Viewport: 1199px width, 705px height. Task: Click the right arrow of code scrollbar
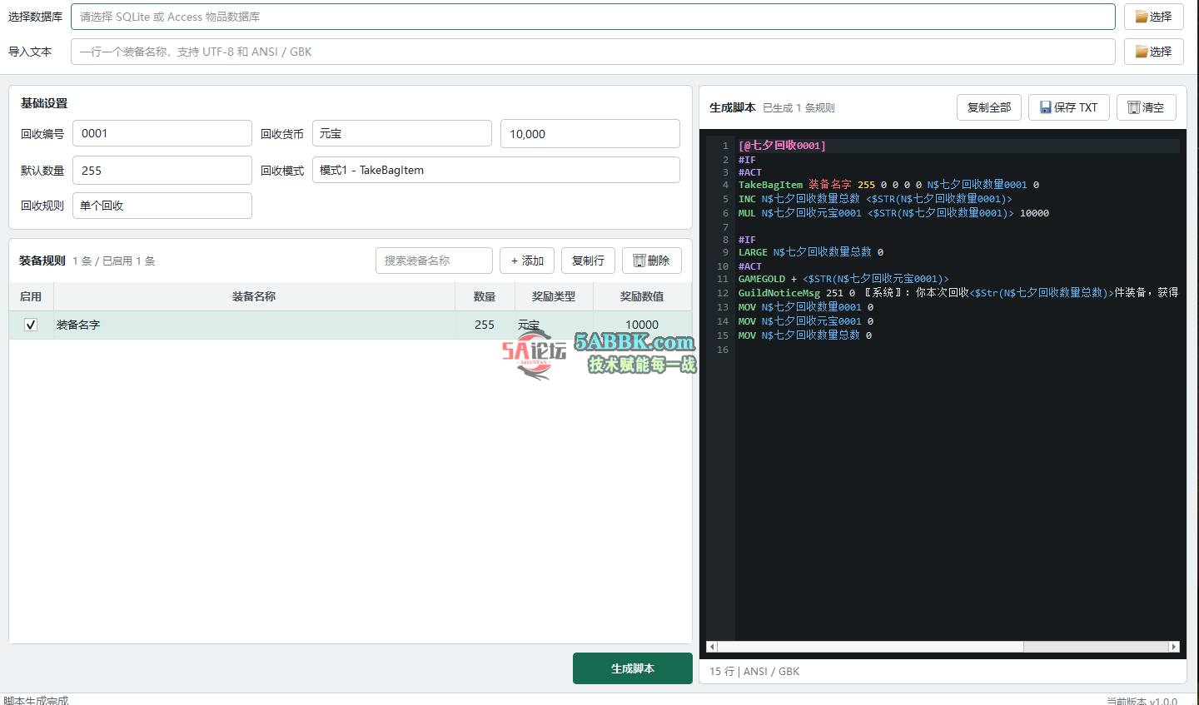click(1174, 647)
